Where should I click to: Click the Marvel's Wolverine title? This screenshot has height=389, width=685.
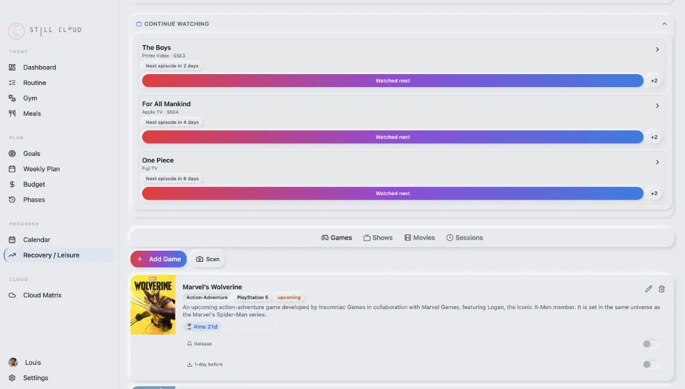click(x=212, y=287)
